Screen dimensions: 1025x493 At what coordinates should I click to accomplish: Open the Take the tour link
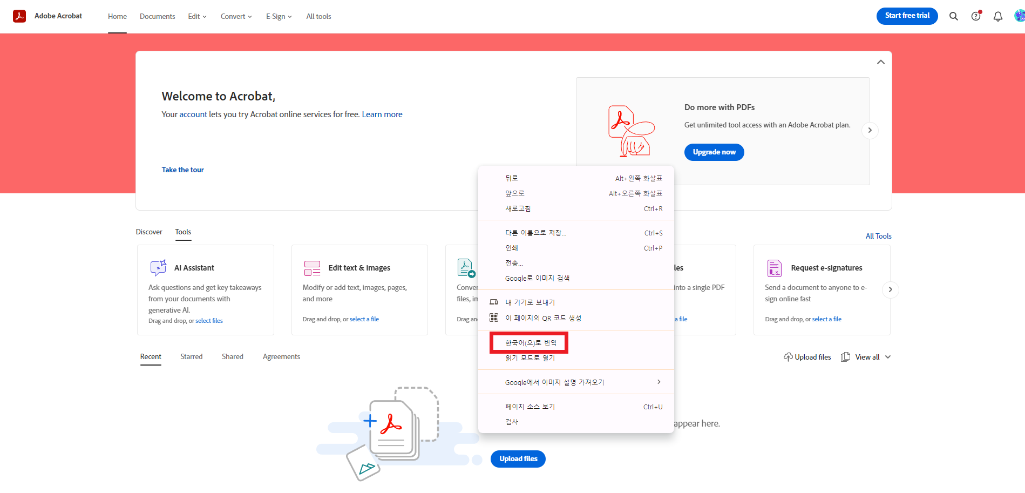pyautogui.click(x=182, y=170)
